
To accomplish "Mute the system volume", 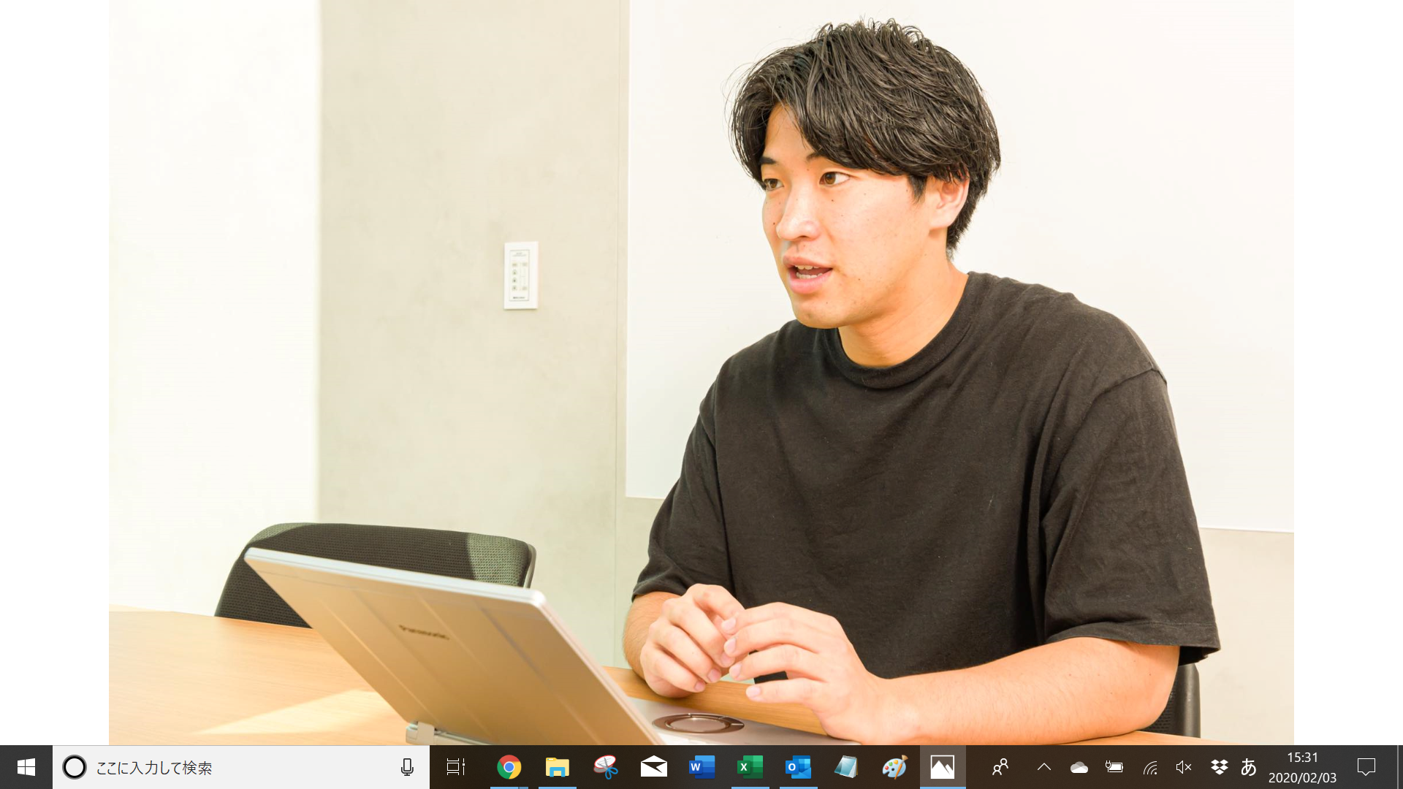I will (1184, 767).
